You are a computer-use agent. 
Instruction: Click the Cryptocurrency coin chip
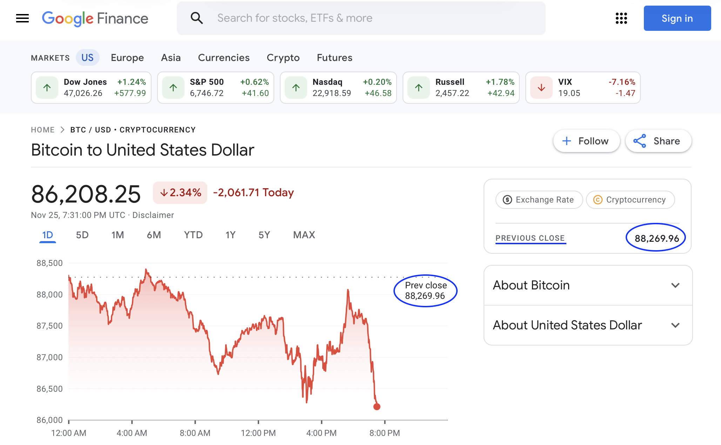pos(630,200)
